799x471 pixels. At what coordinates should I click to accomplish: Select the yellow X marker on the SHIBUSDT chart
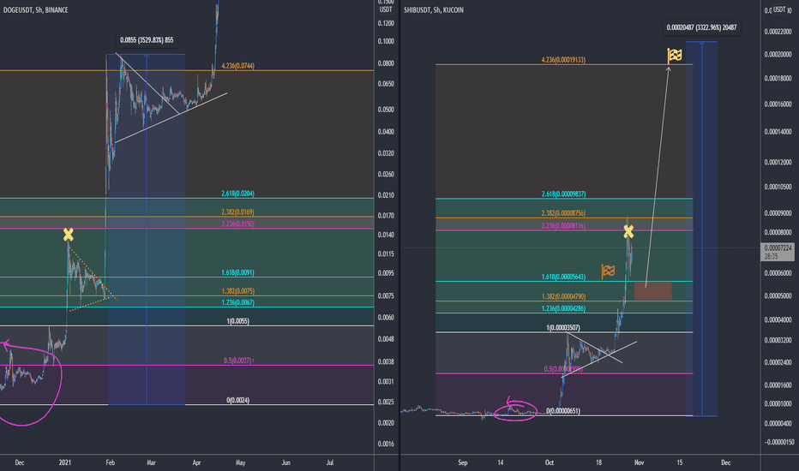click(628, 232)
